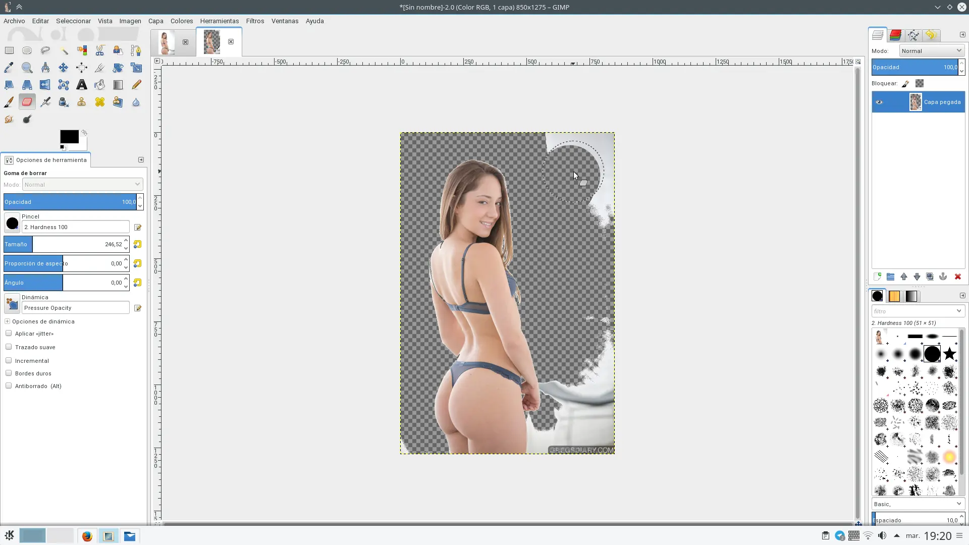Switch to the Undo History tab

(931, 35)
